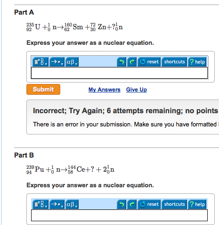219x225 pixels.
Task: Open Part A Greek letters αβ menu
Action: point(72,62)
